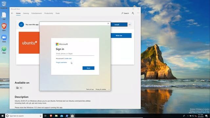Click the PC device icon under Available on
The height and width of the screenshot is (118, 210).
tap(17, 88)
